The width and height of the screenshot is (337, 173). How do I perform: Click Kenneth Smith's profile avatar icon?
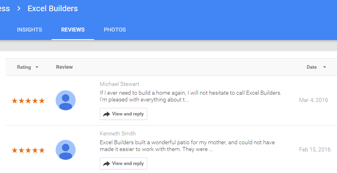click(66, 150)
